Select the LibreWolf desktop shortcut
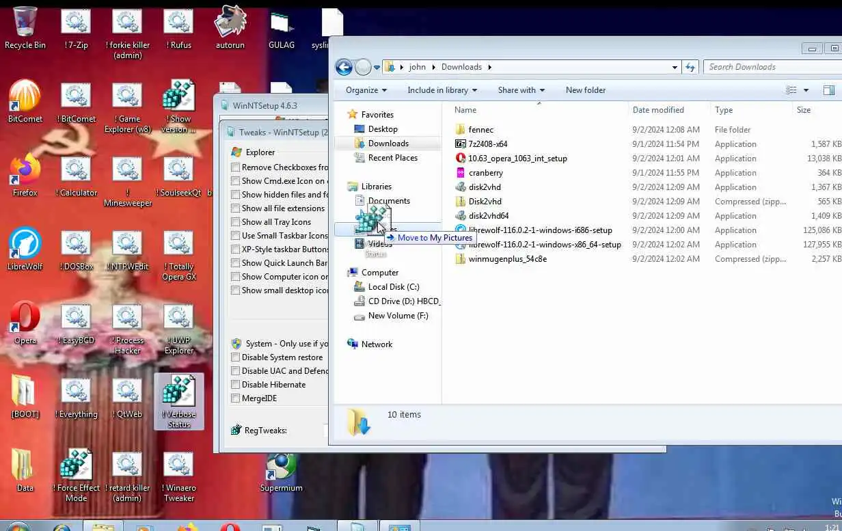The image size is (842, 531). 25,250
